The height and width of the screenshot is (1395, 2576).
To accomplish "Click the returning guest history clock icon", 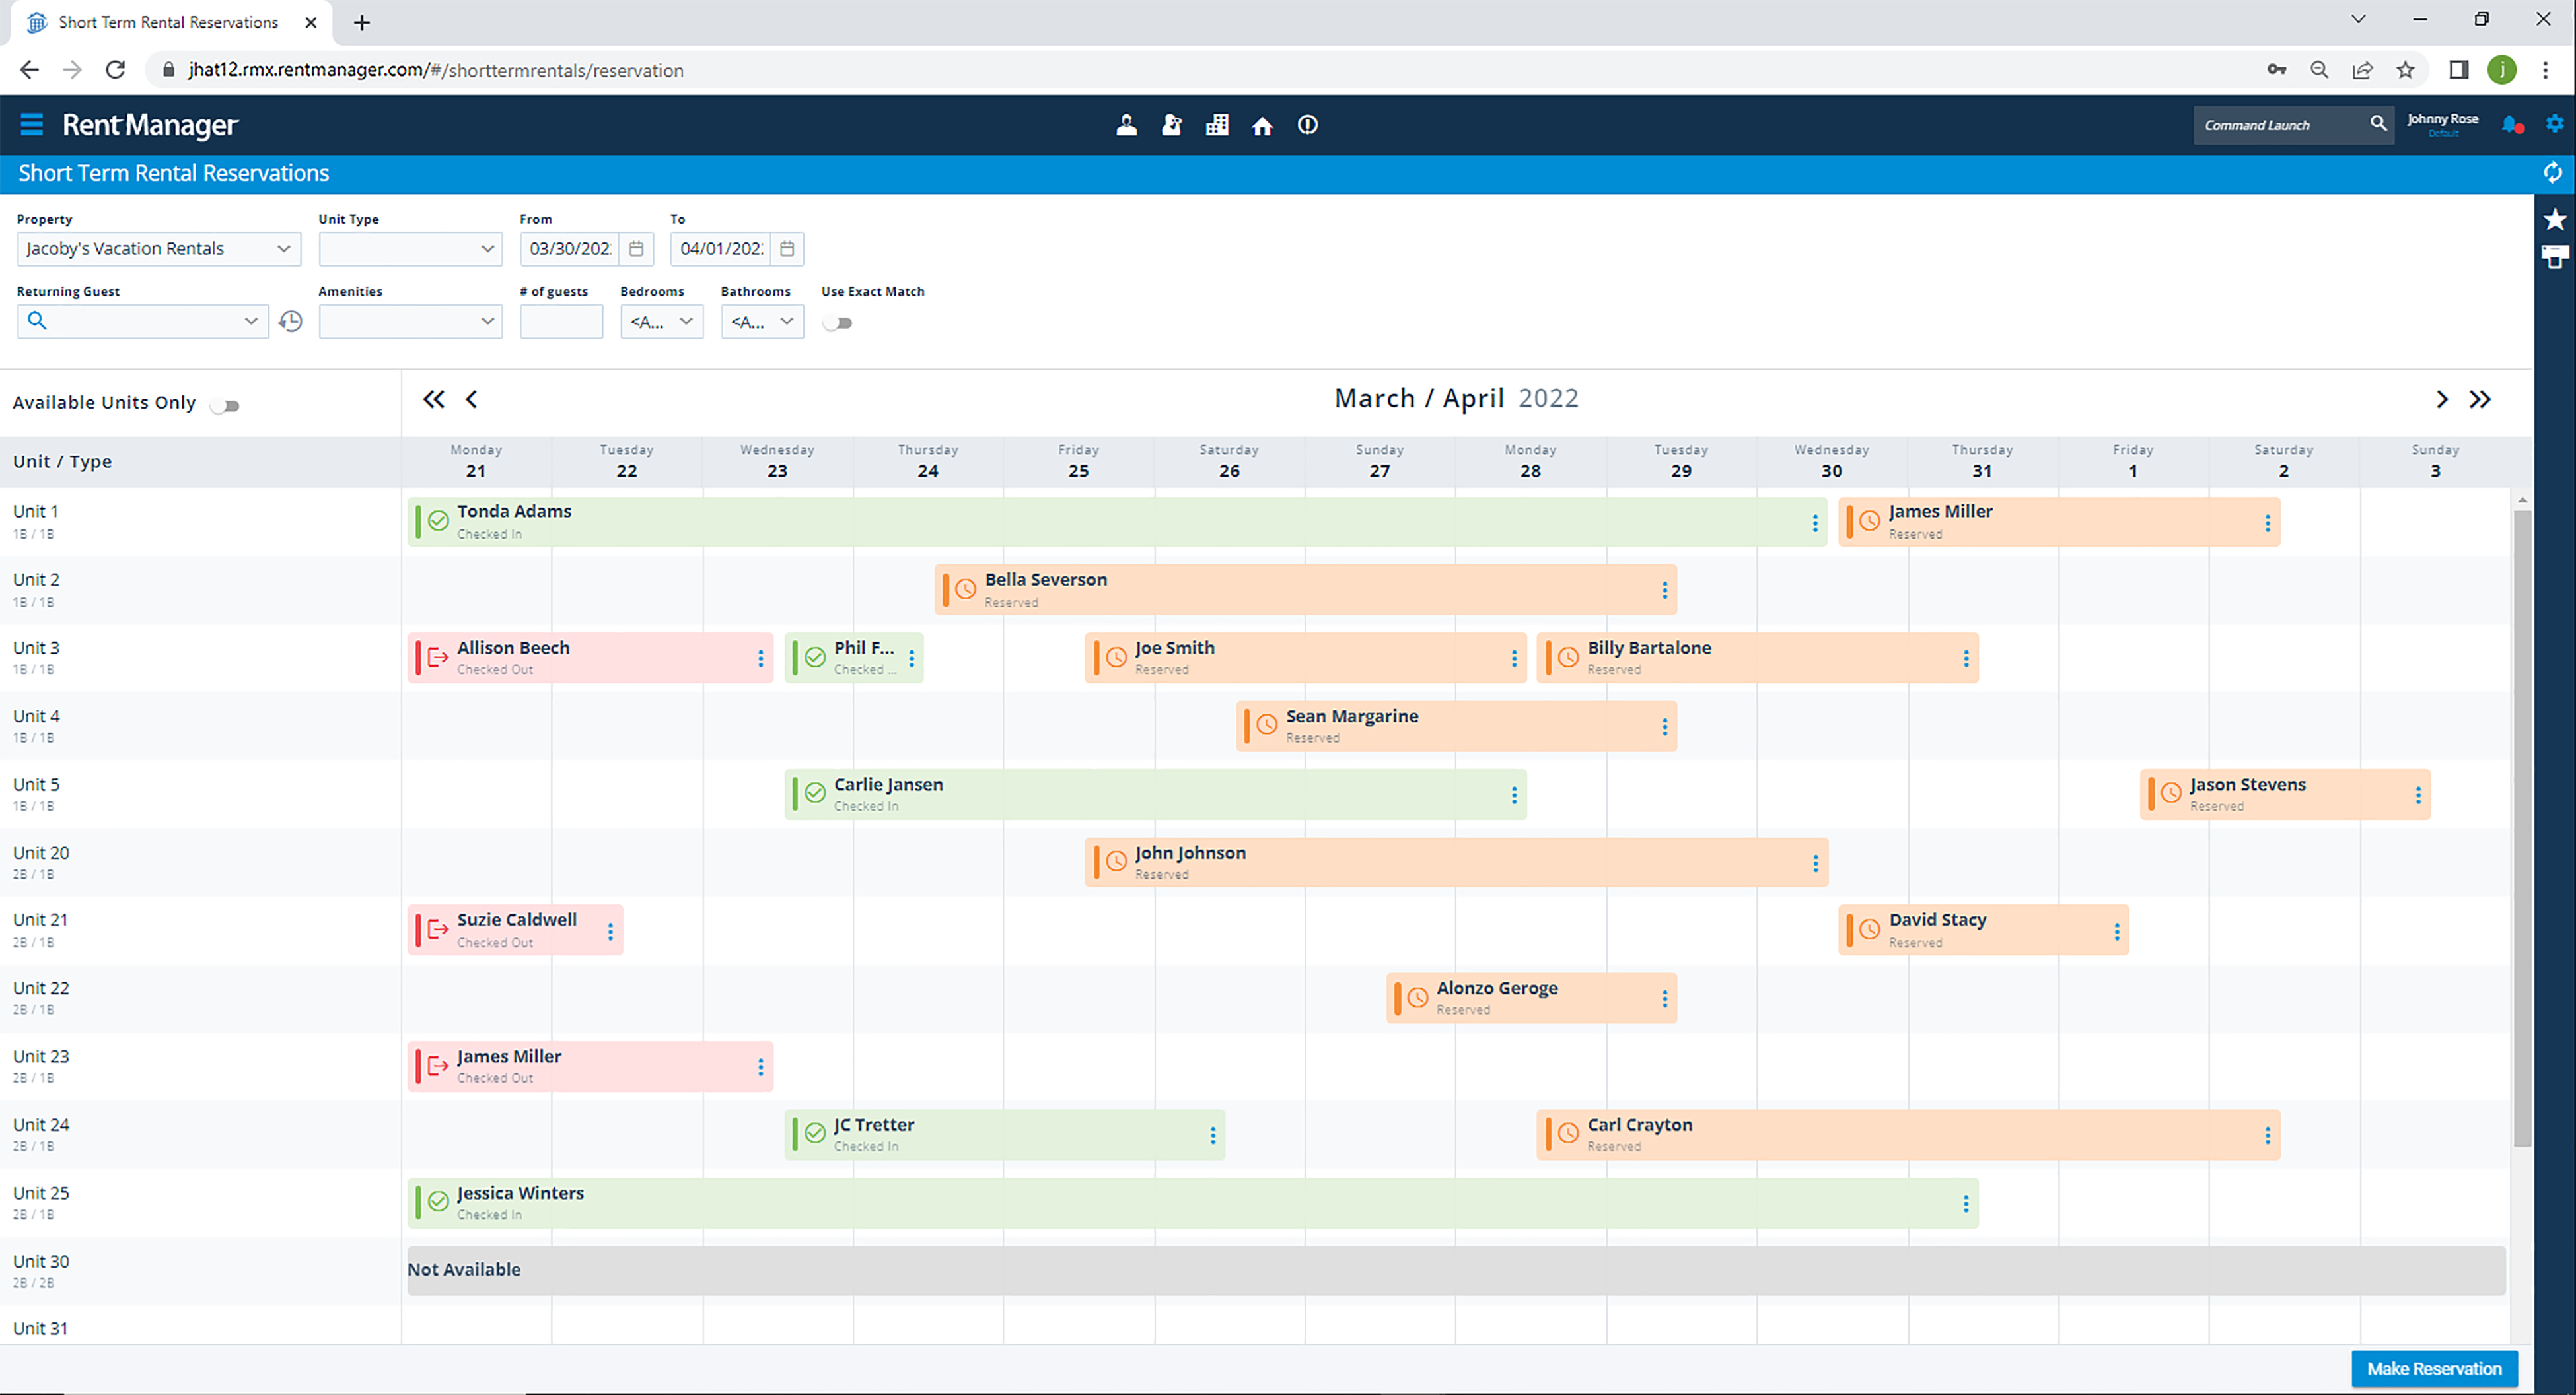I will pos(291,322).
